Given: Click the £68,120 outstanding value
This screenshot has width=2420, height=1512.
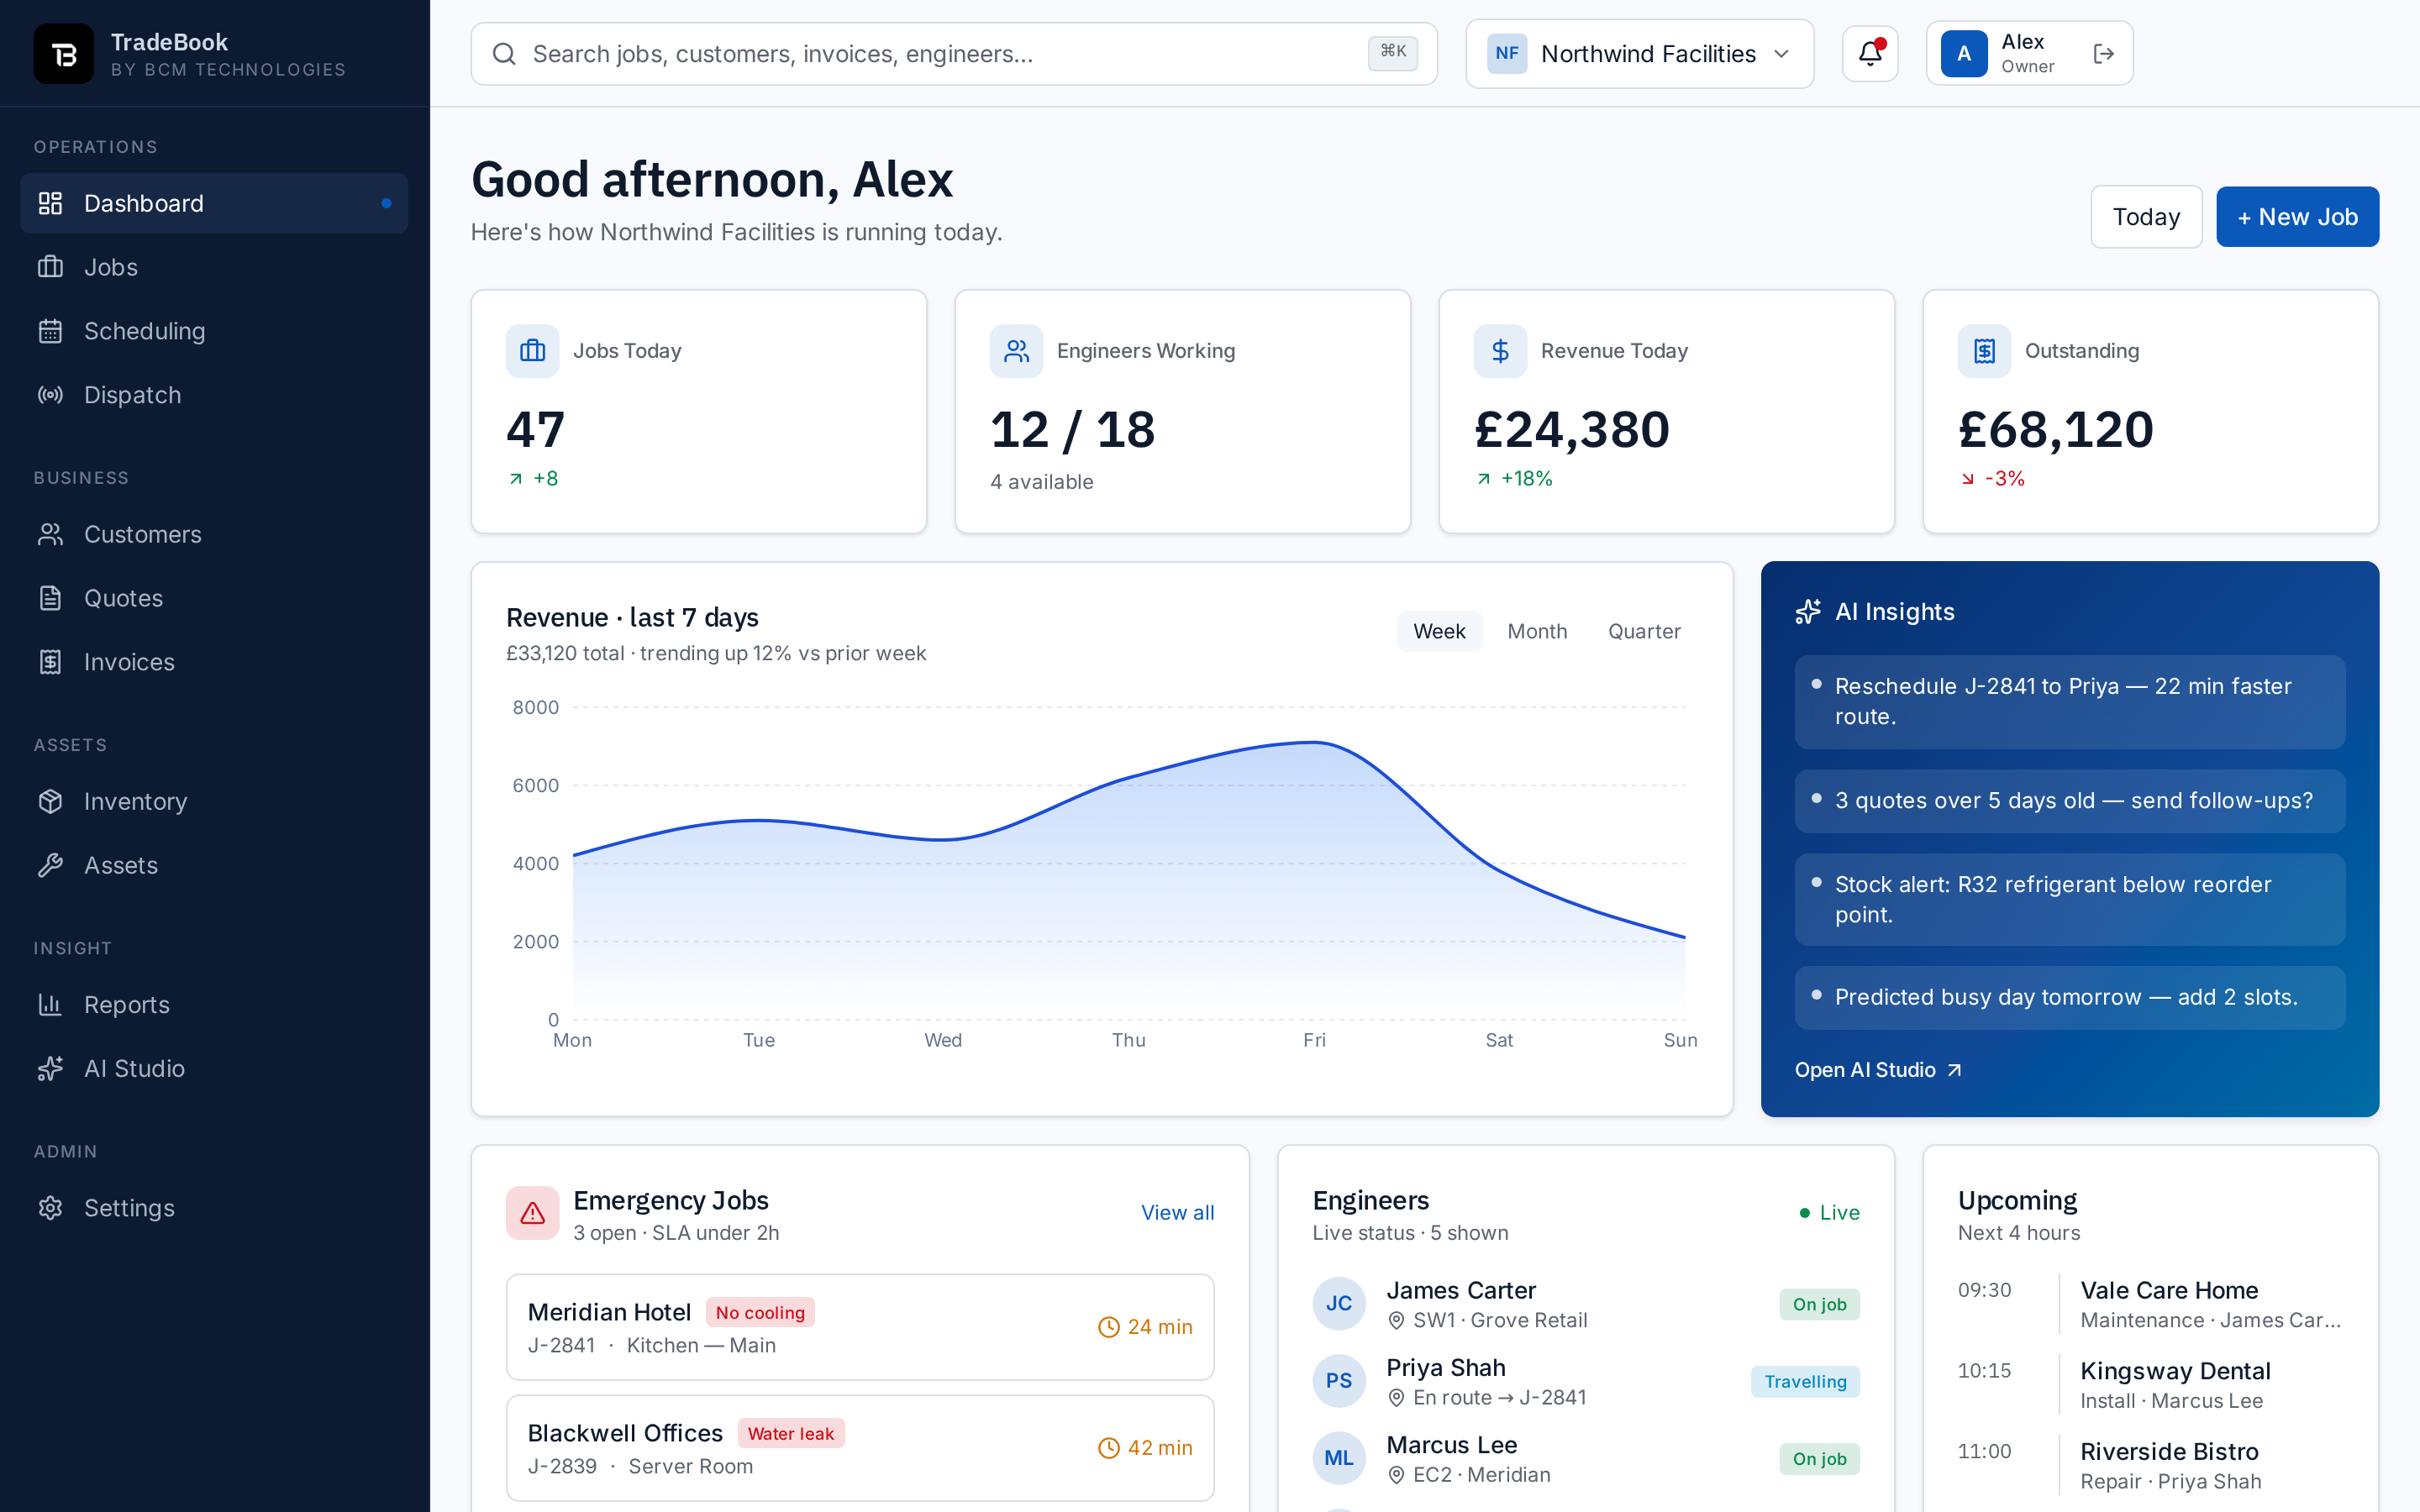Looking at the screenshot, I should [x=2055, y=429].
